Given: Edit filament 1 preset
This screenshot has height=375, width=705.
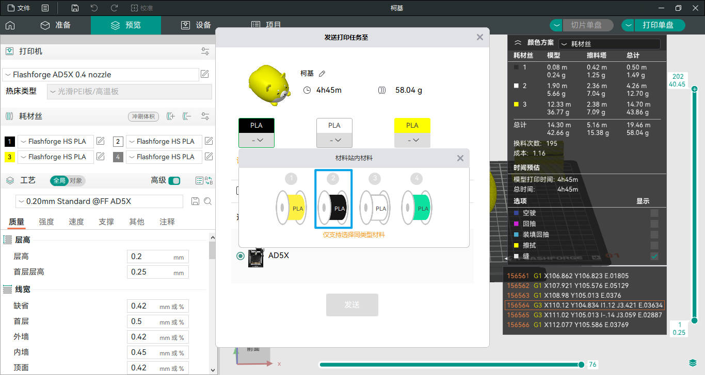Looking at the screenshot, I should [x=101, y=141].
